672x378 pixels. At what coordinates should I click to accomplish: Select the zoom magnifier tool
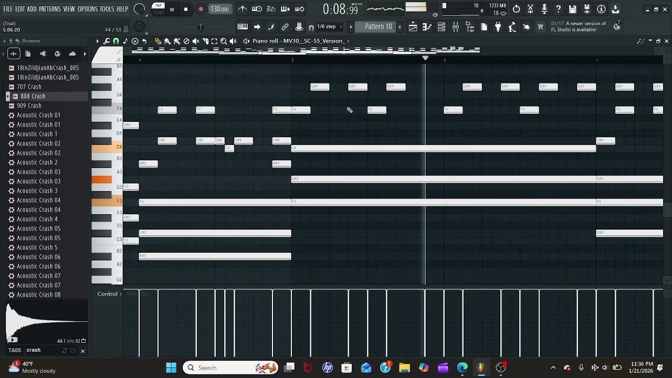click(224, 41)
